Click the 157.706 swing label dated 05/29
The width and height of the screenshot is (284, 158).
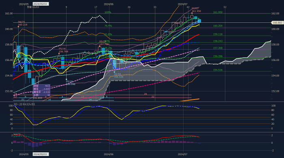point(104,44)
